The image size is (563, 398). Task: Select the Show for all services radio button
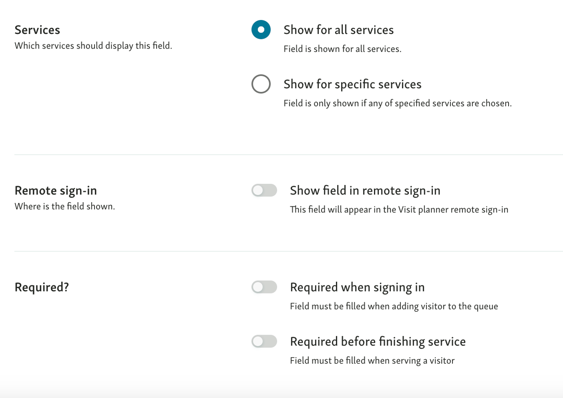tap(261, 29)
